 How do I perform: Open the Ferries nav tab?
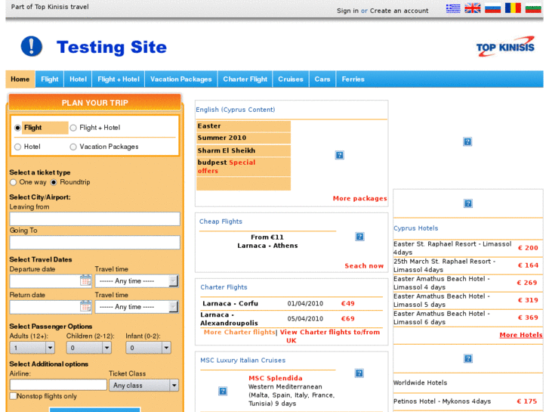[353, 79]
